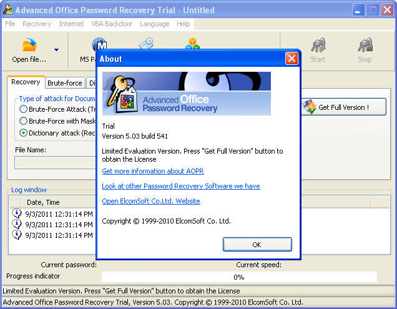397x309 pixels.
Task: Open the Get more information about AOPR link
Action: 153,171
